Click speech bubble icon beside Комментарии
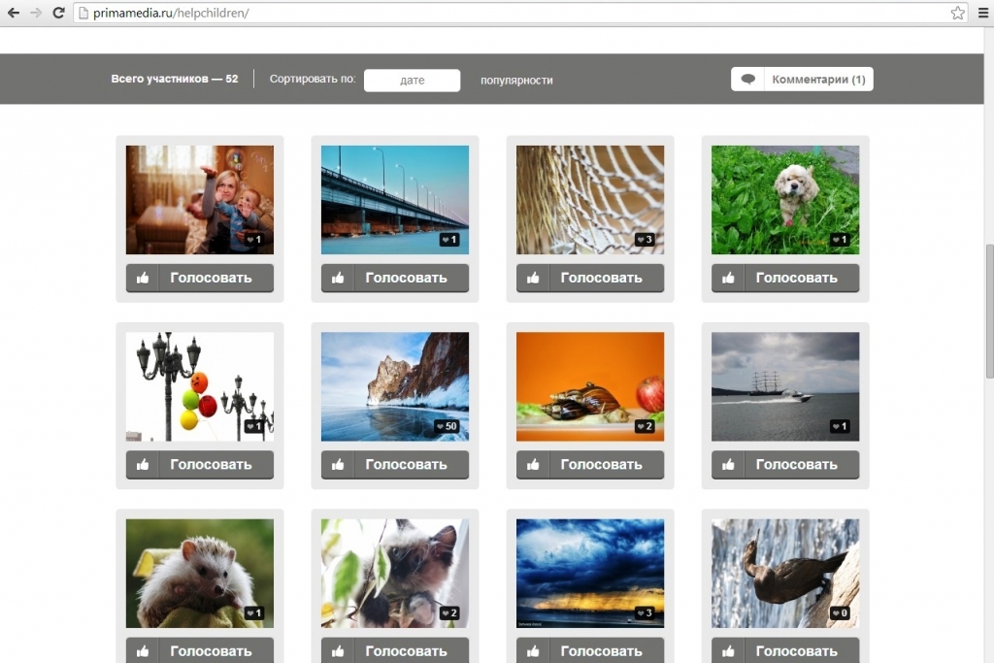This screenshot has width=994, height=663. click(x=748, y=80)
